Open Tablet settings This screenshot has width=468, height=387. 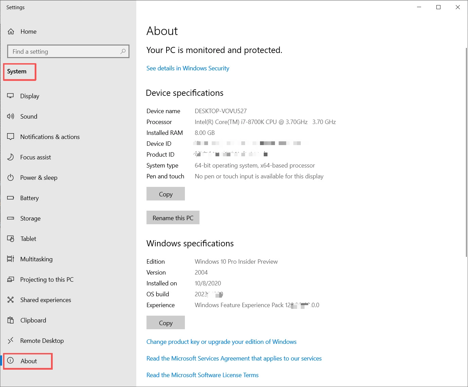[x=68, y=239]
